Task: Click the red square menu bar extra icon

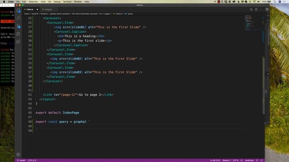Action: pyautogui.click(x=219, y=2)
